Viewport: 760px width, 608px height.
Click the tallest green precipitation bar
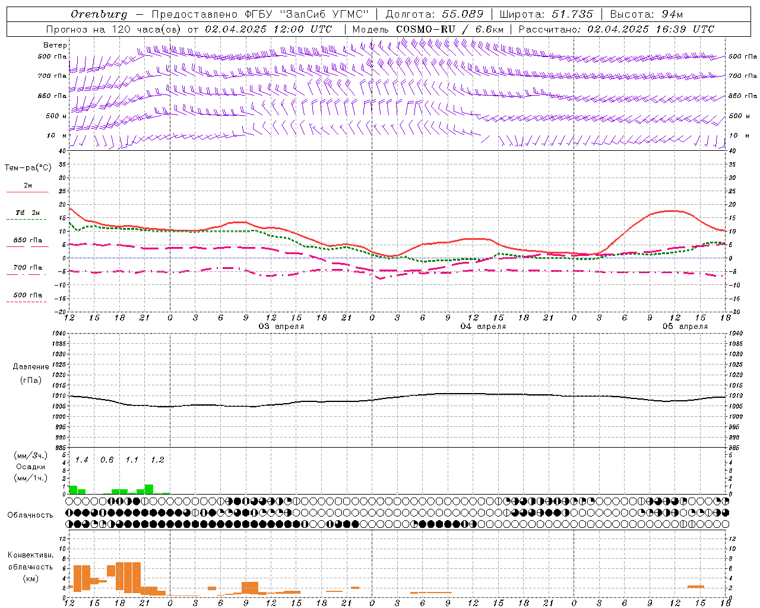click(149, 489)
